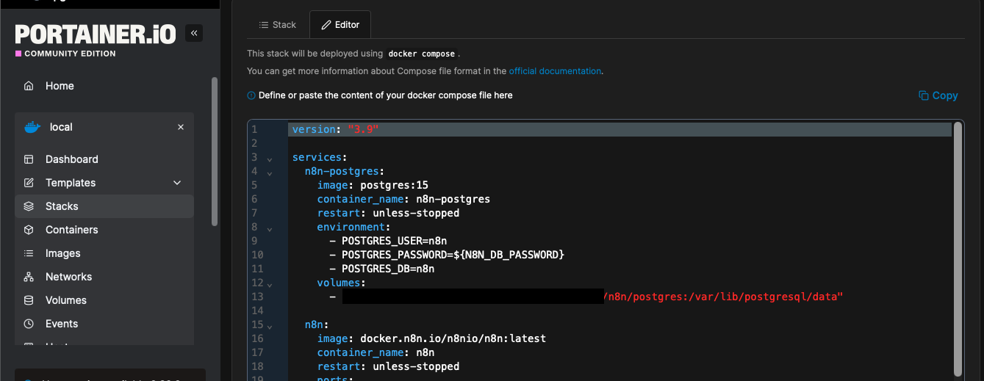Image resolution: width=984 pixels, height=381 pixels.
Task: Click the pencil icon on Editor tab
Action: (326, 25)
